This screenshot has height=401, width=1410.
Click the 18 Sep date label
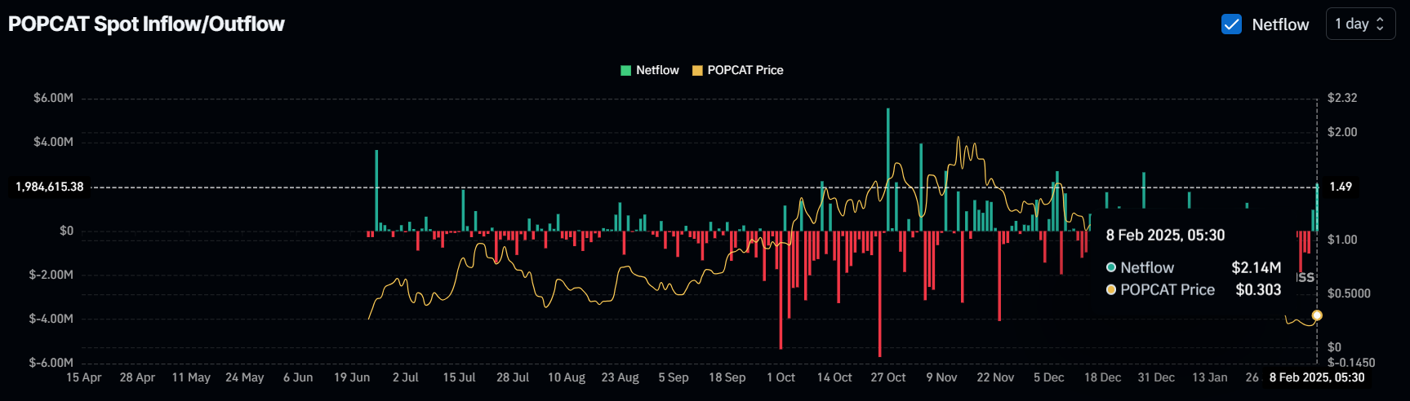pos(727,377)
